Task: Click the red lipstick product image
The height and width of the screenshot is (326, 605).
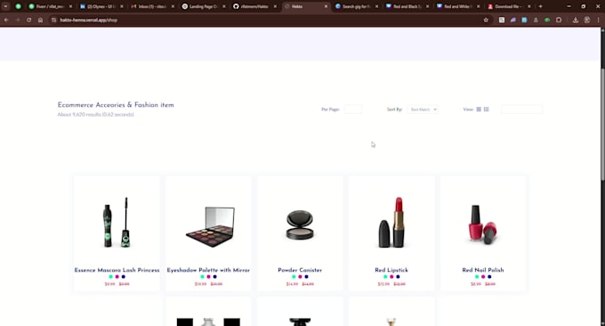Action: pyautogui.click(x=391, y=223)
